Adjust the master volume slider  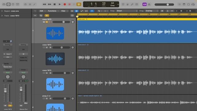click(x=164, y=5)
